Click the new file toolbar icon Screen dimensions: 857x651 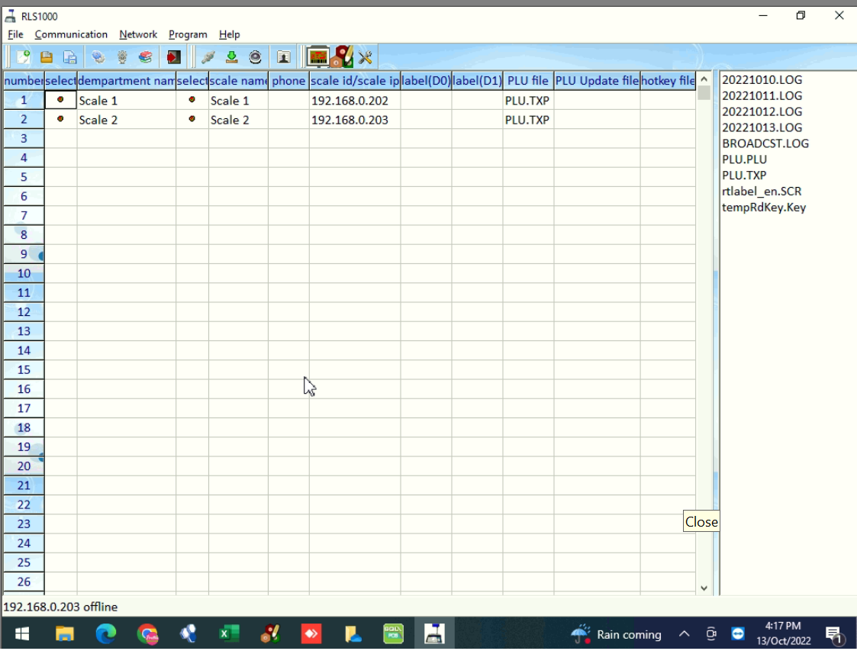pyautogui.click(x=24, y=57)
